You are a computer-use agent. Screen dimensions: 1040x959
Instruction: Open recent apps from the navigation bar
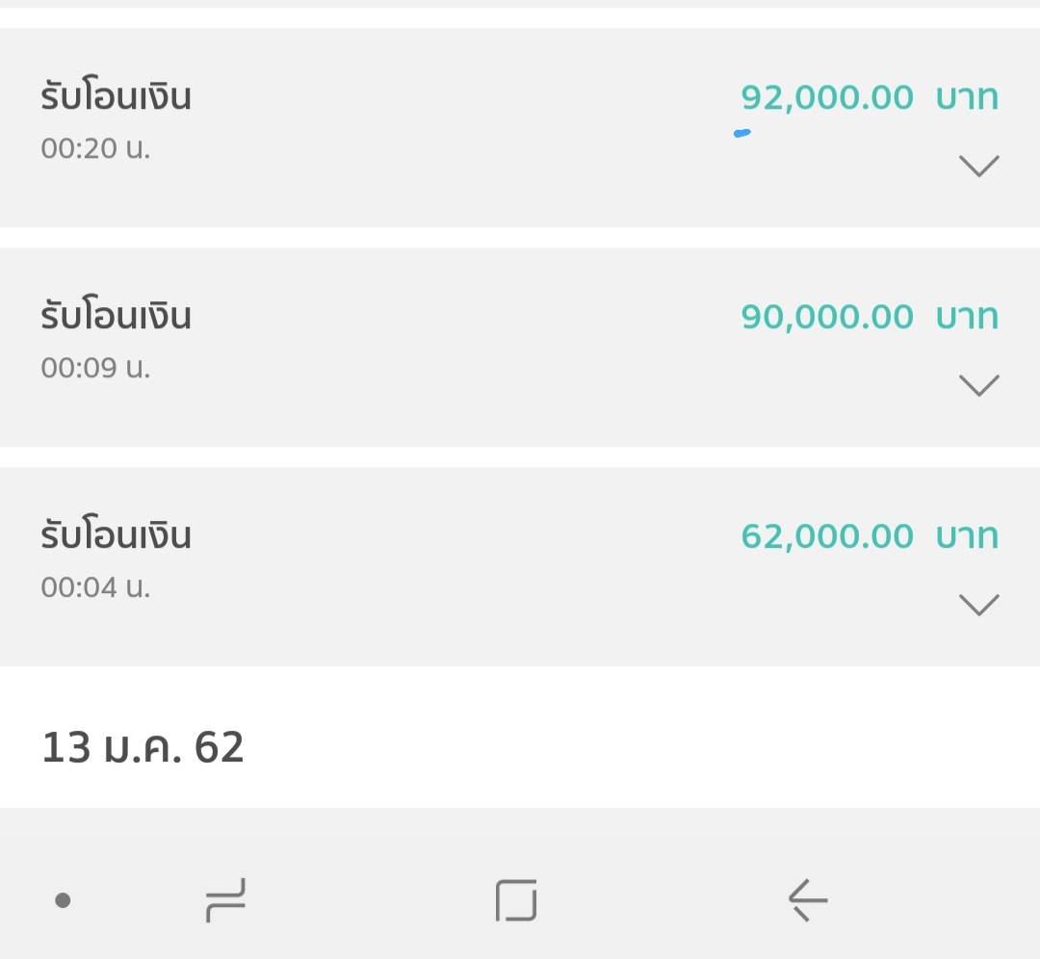[x=225, y=900]
